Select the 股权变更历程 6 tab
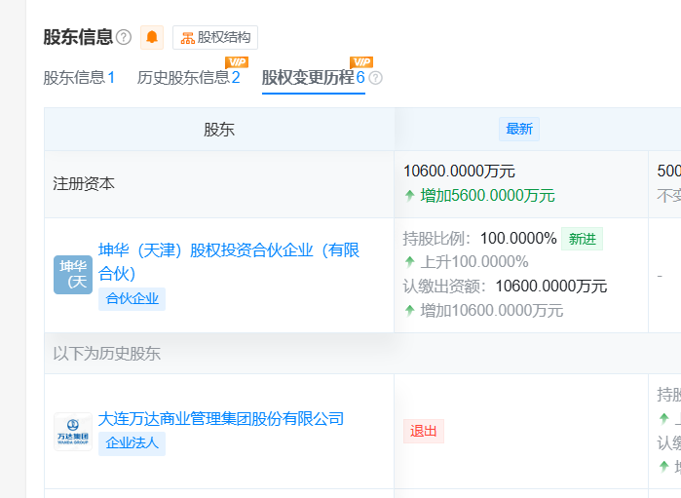Image resolution: width=681 pixels, height=498 pixels. pyautogui.click(x=313, y=78)
